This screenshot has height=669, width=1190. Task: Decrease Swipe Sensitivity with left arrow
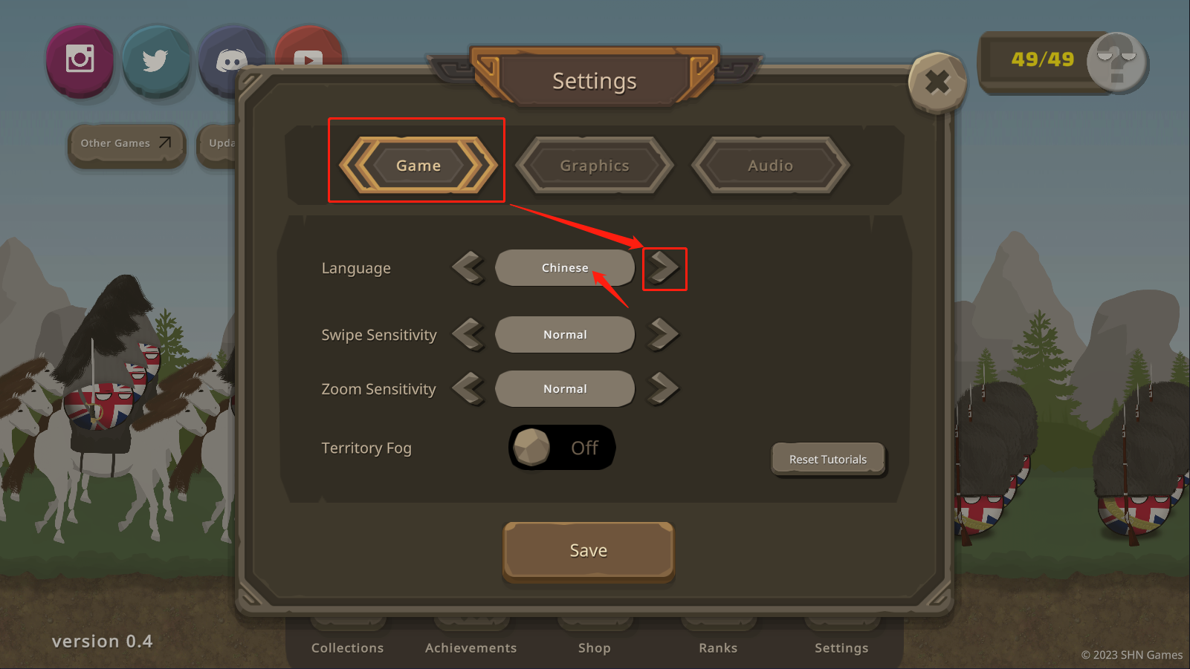[468, 334]
